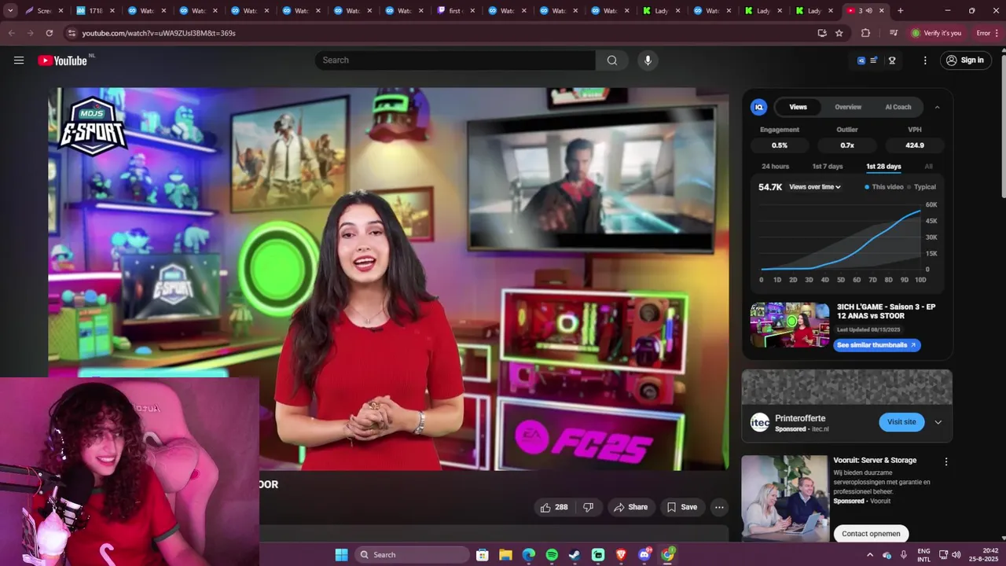Screen dimensions: 1006x566
Task: Expand the Printerofferte ad chevron
Action: (x=938, y=422)
